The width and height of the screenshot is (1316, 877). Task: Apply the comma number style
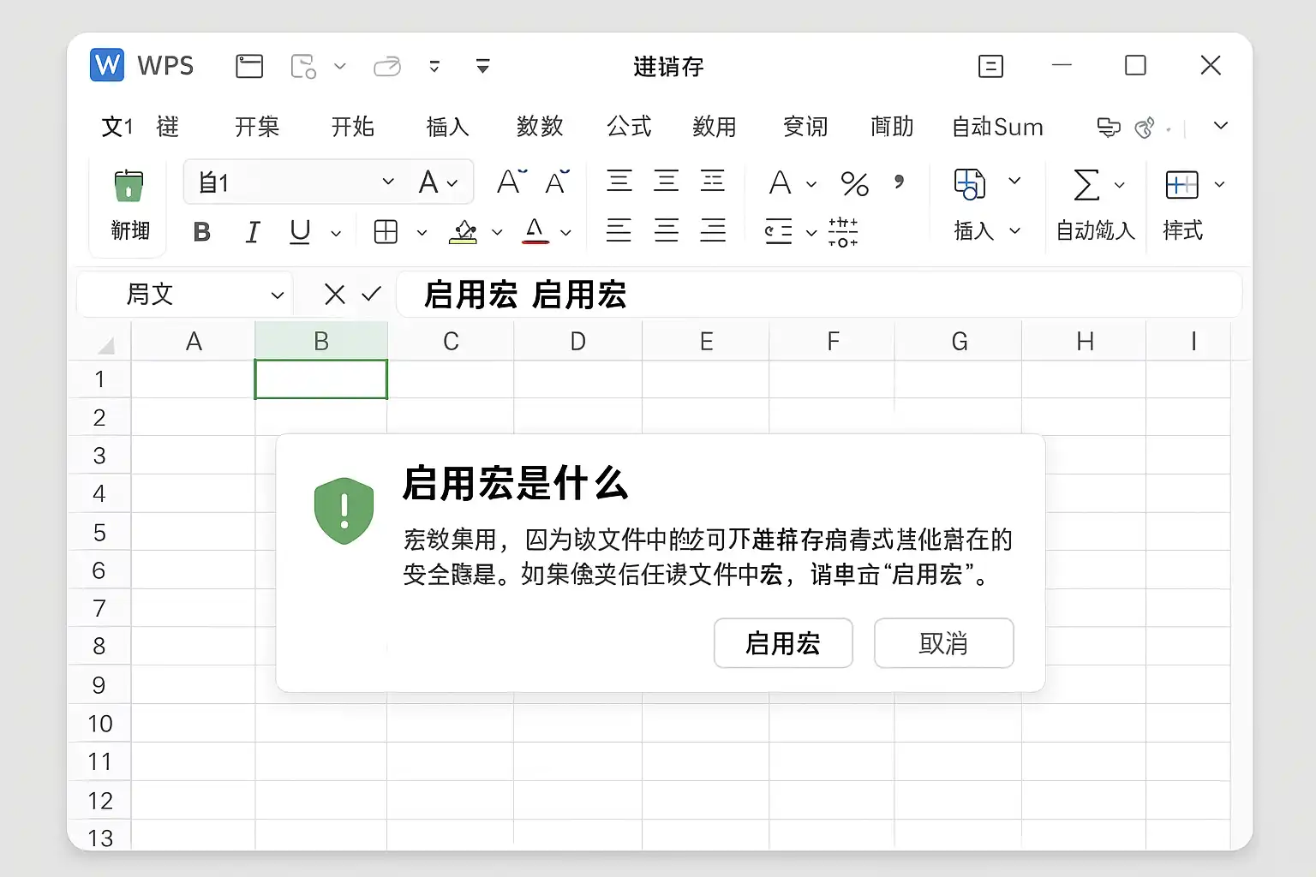(x=899, y=182)
